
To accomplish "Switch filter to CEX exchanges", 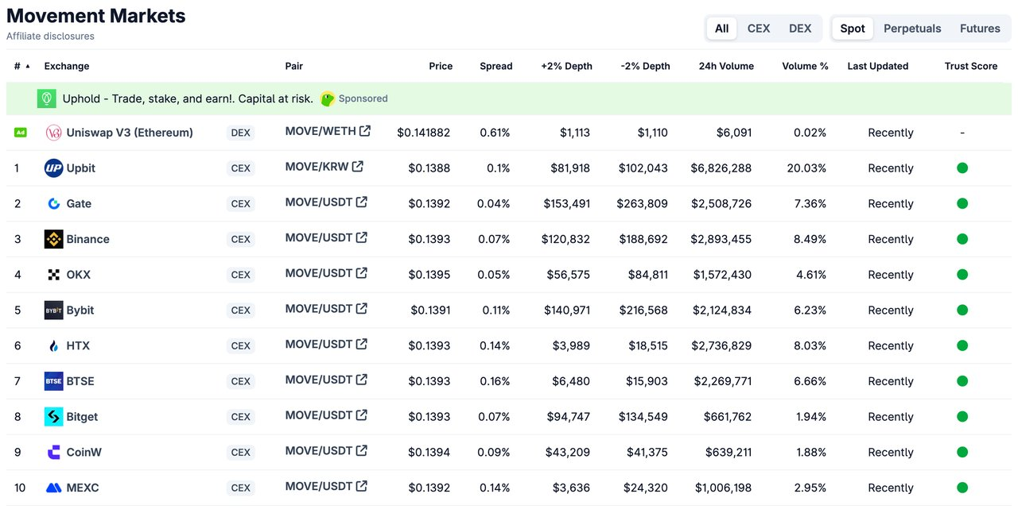I will click(x=758, y=29).
